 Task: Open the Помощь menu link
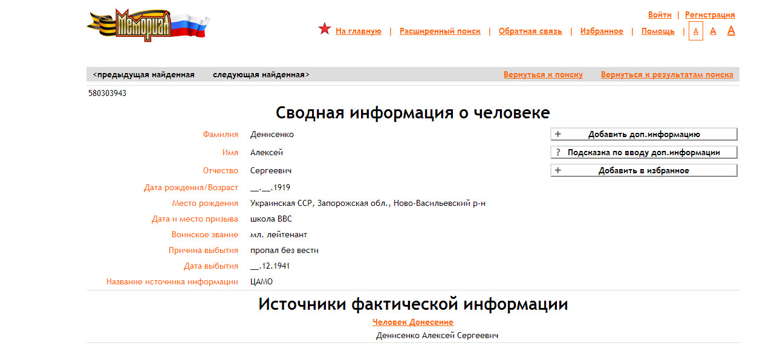[658, 31]
